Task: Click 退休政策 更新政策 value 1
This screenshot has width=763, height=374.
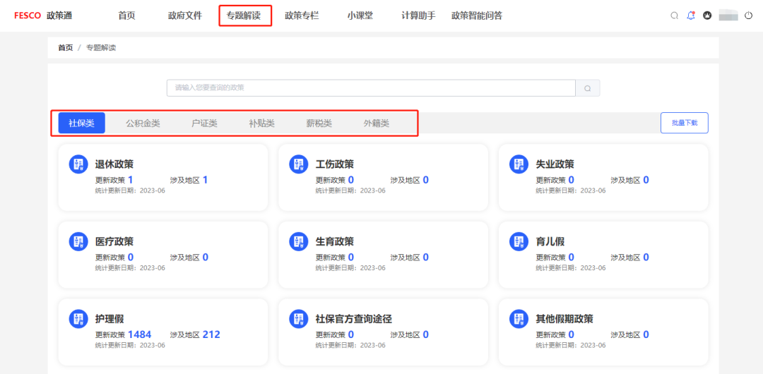Action: [131, 180]
